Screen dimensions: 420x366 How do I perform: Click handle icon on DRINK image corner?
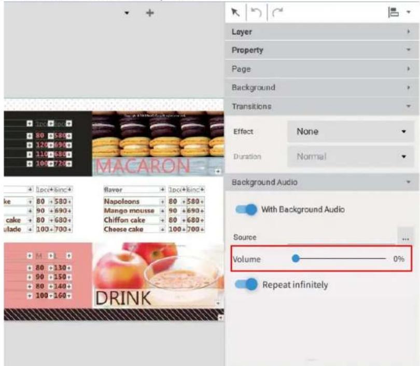[218, 303]
